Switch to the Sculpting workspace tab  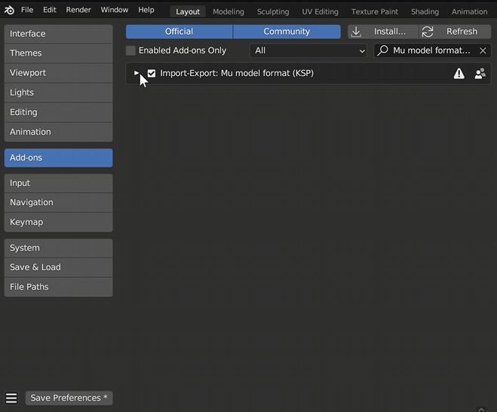tap(272, 11)
